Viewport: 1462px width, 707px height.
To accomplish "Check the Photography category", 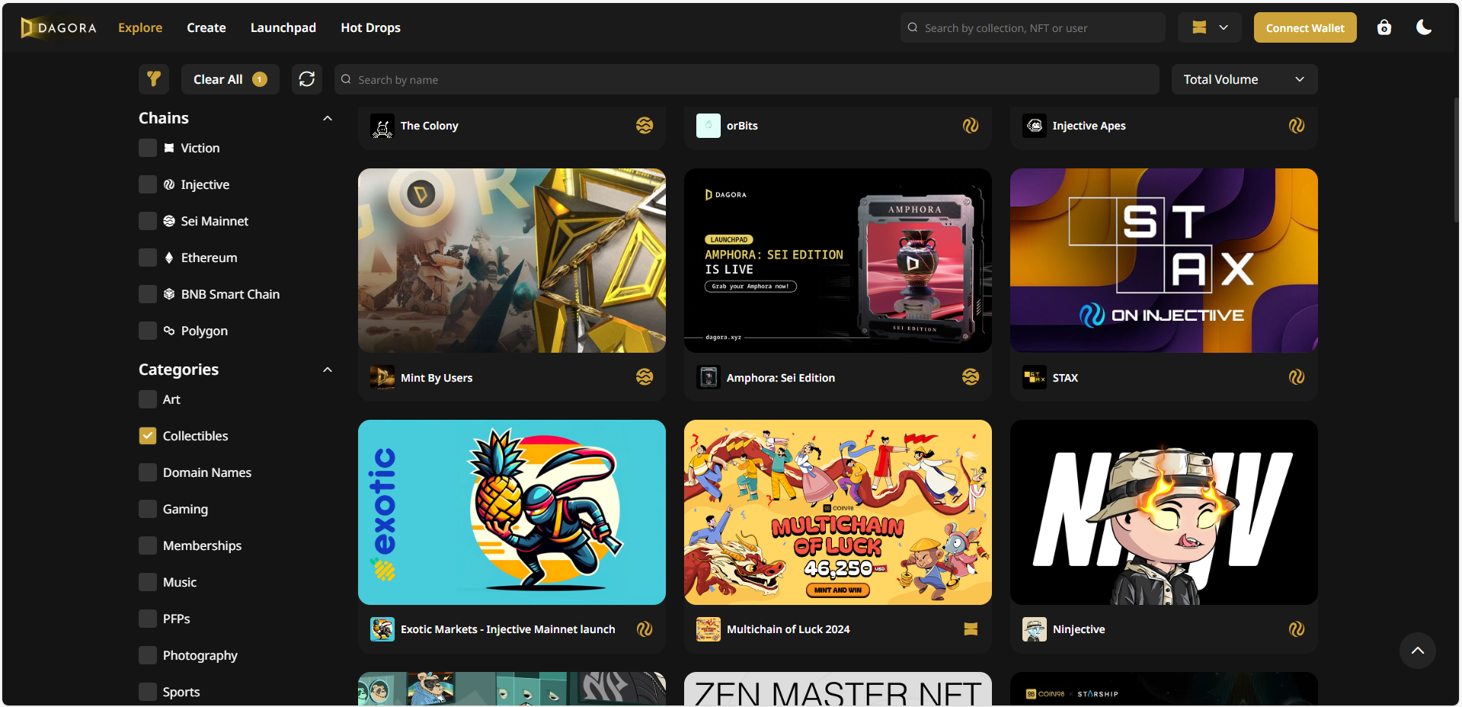I will (148, 655).
